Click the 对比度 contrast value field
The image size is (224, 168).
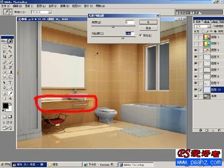coord(130,34)
